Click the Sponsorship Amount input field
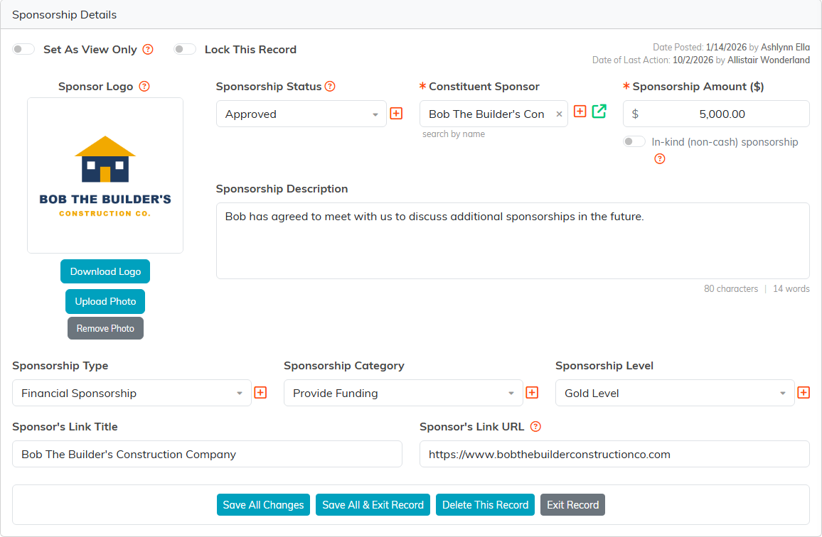Image resolution: width=822 pixels, height=537 pixels. click(x=716, y=114)
